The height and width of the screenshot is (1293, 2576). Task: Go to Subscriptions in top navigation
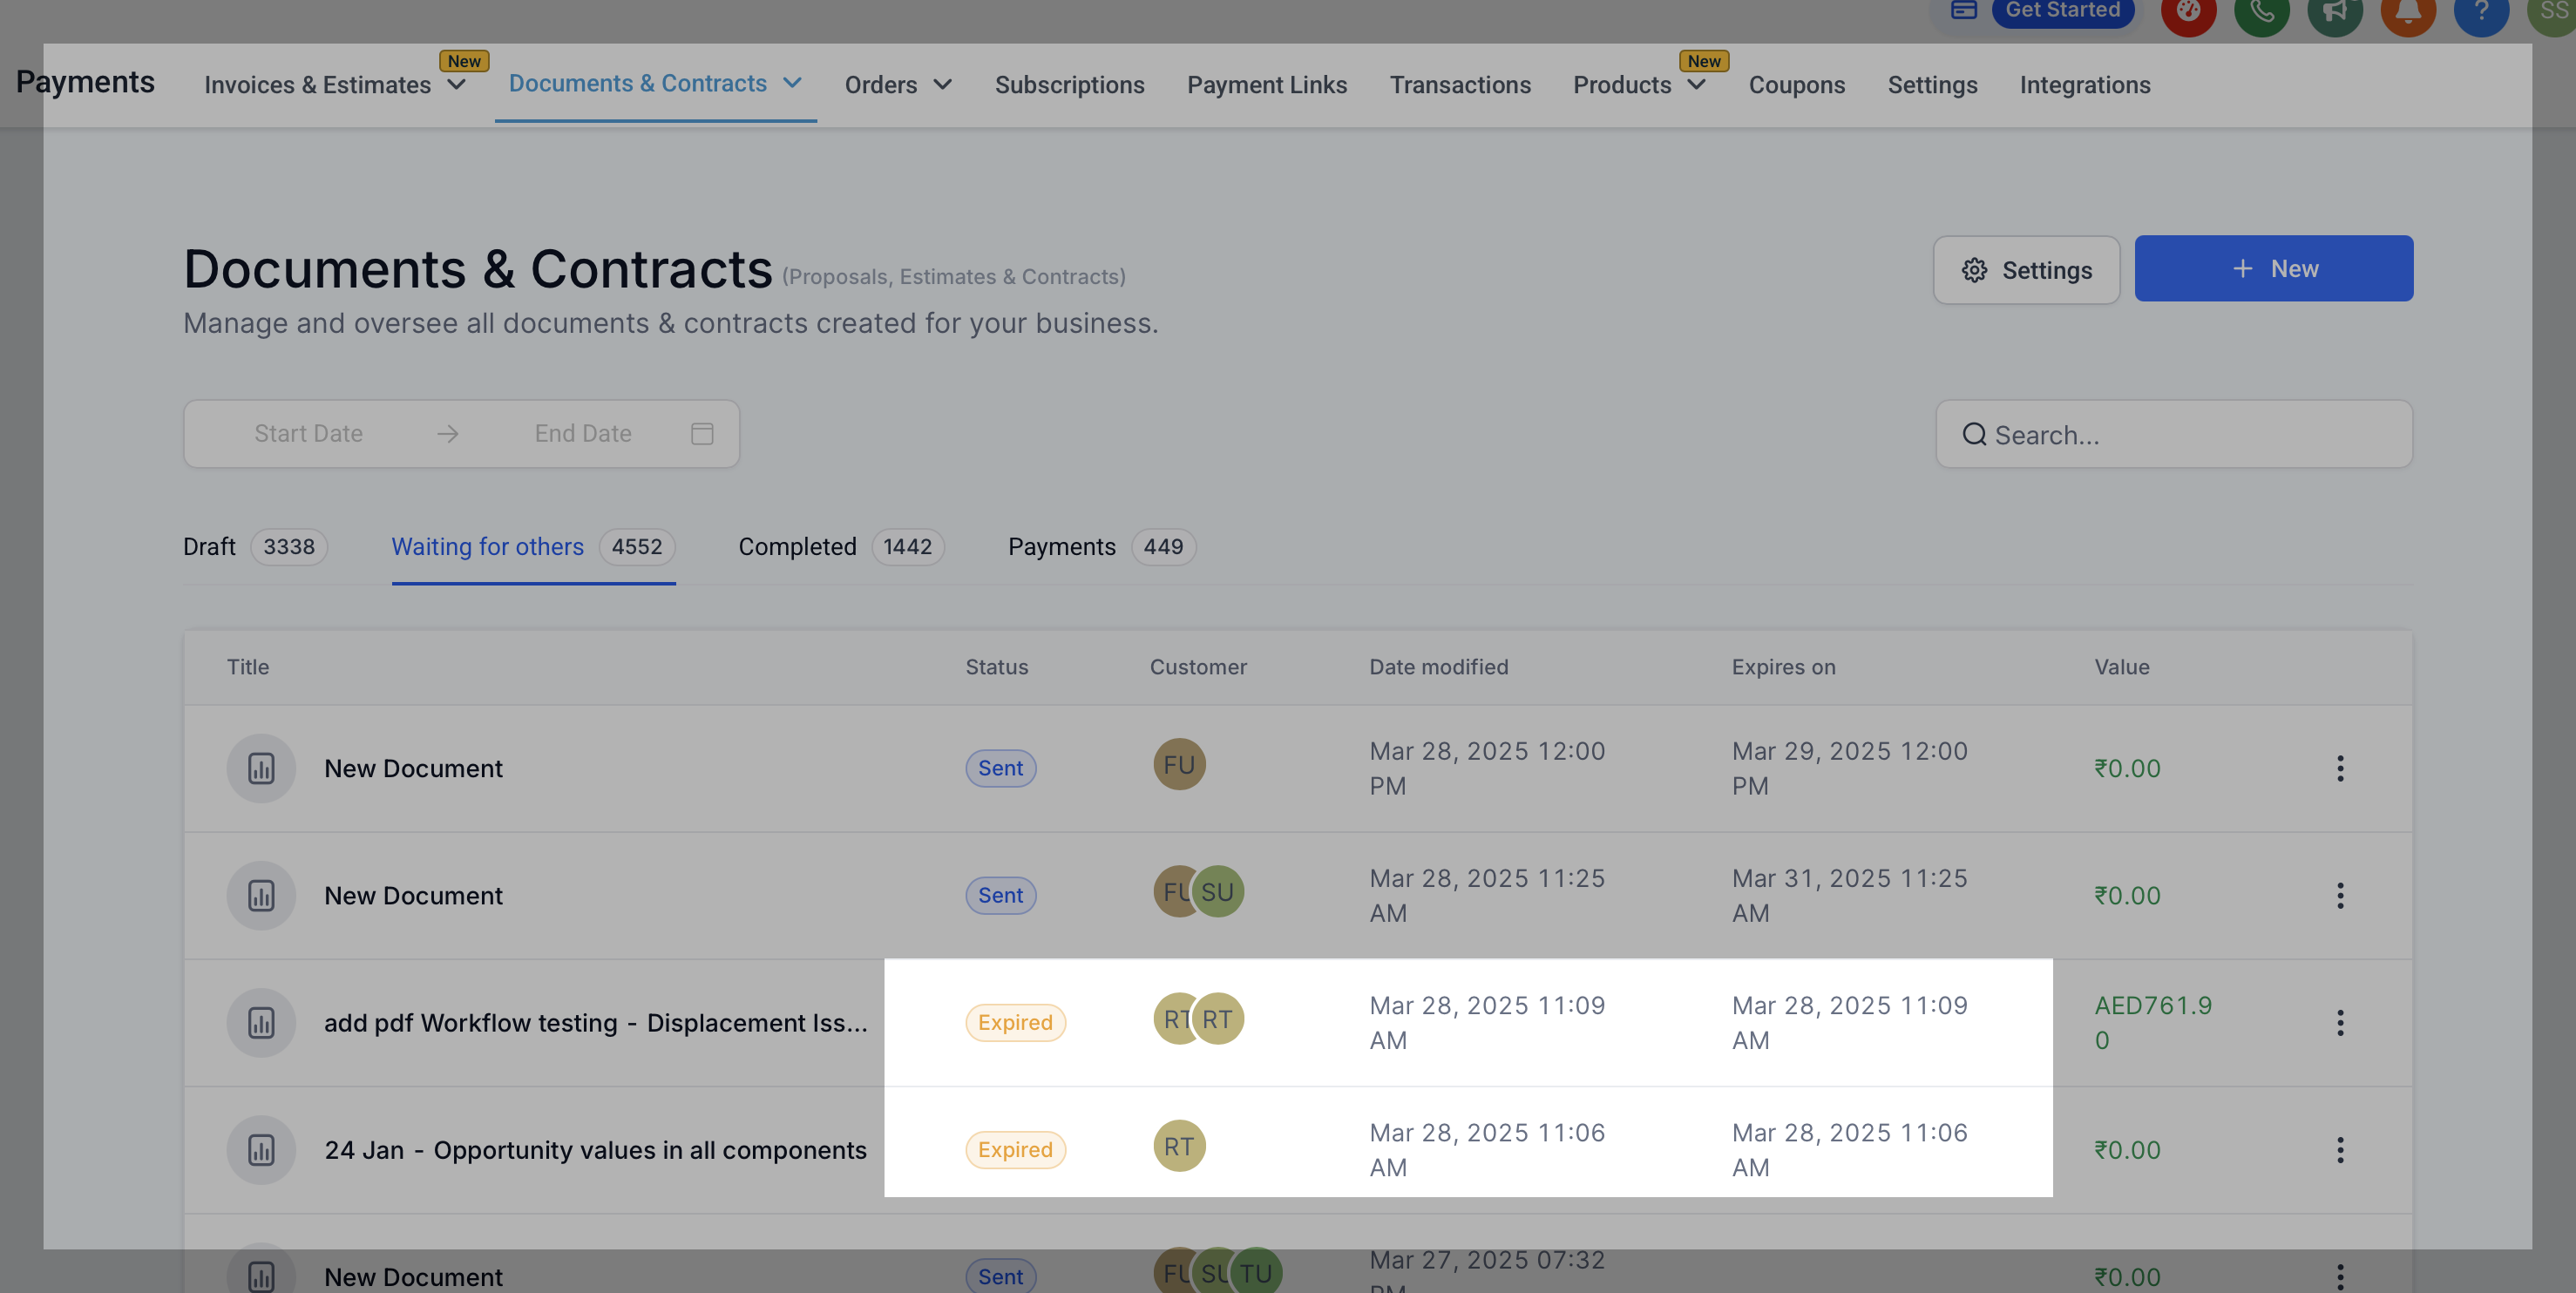point(1069,85)
